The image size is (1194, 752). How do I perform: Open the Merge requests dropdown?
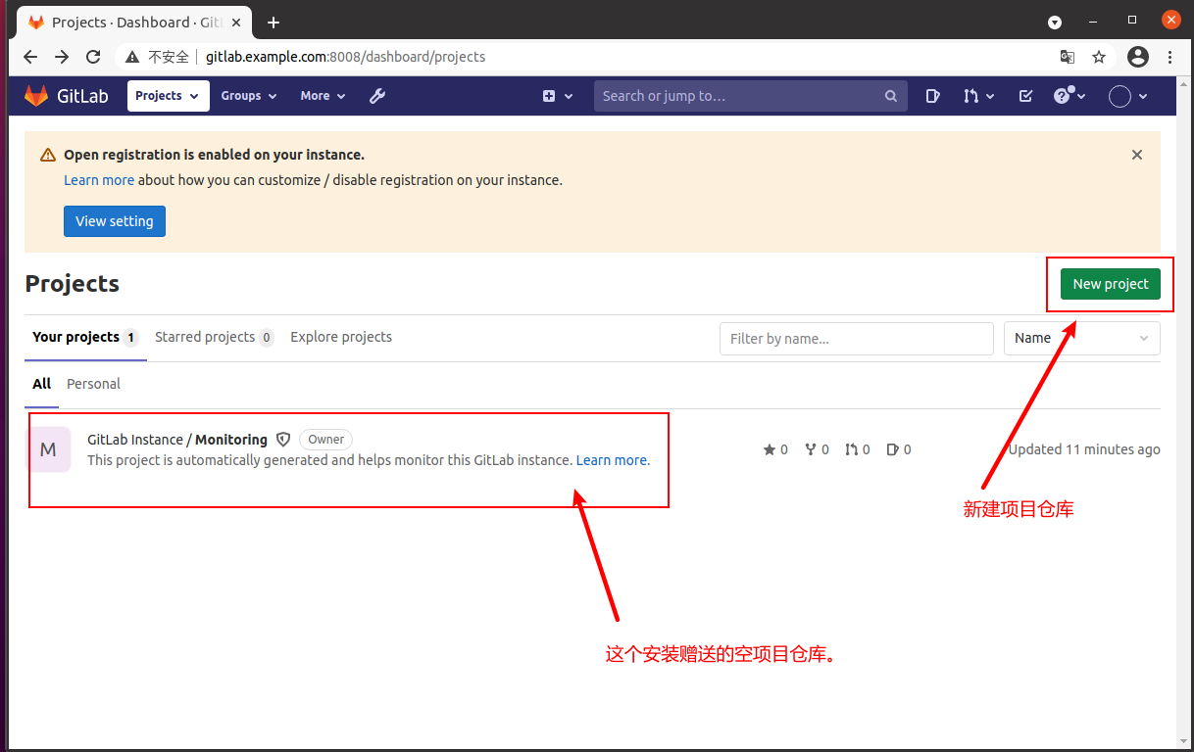[978, 96]
